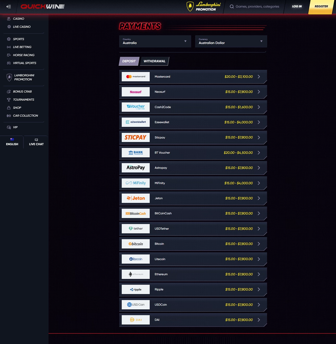The height and width of the screenshot is (344, 336).
Task: Click the Casino icon in the sidebar
Action: click(x=9, y=19)
